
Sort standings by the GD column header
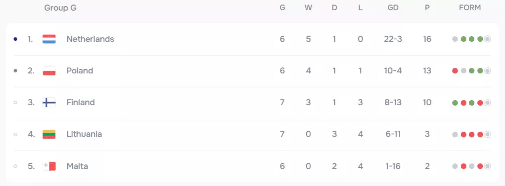tap(393, 8)
